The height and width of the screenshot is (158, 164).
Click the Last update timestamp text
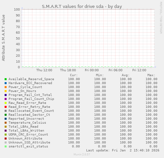123,150
